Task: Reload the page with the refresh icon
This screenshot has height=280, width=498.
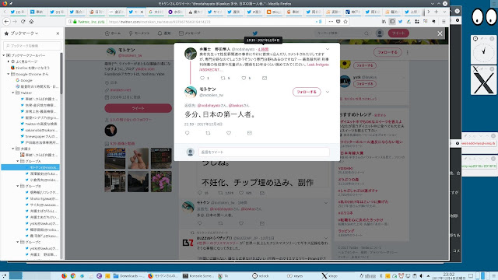Action: click(23, 21)
